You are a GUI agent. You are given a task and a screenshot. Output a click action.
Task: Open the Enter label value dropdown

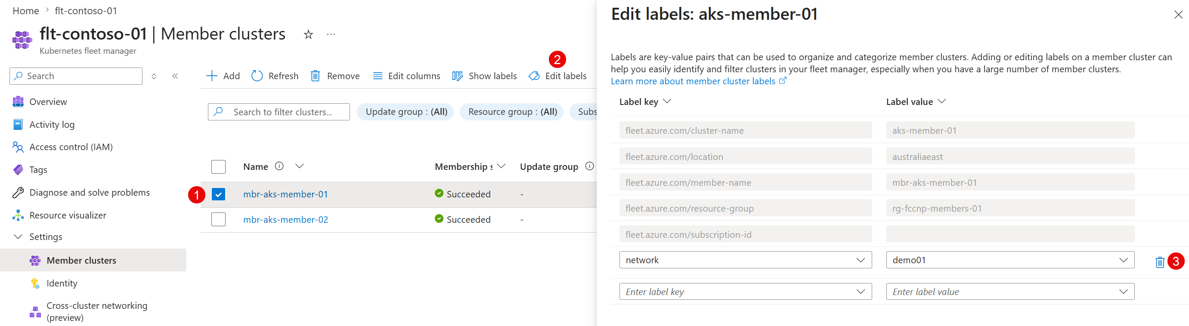[1124, 292]
